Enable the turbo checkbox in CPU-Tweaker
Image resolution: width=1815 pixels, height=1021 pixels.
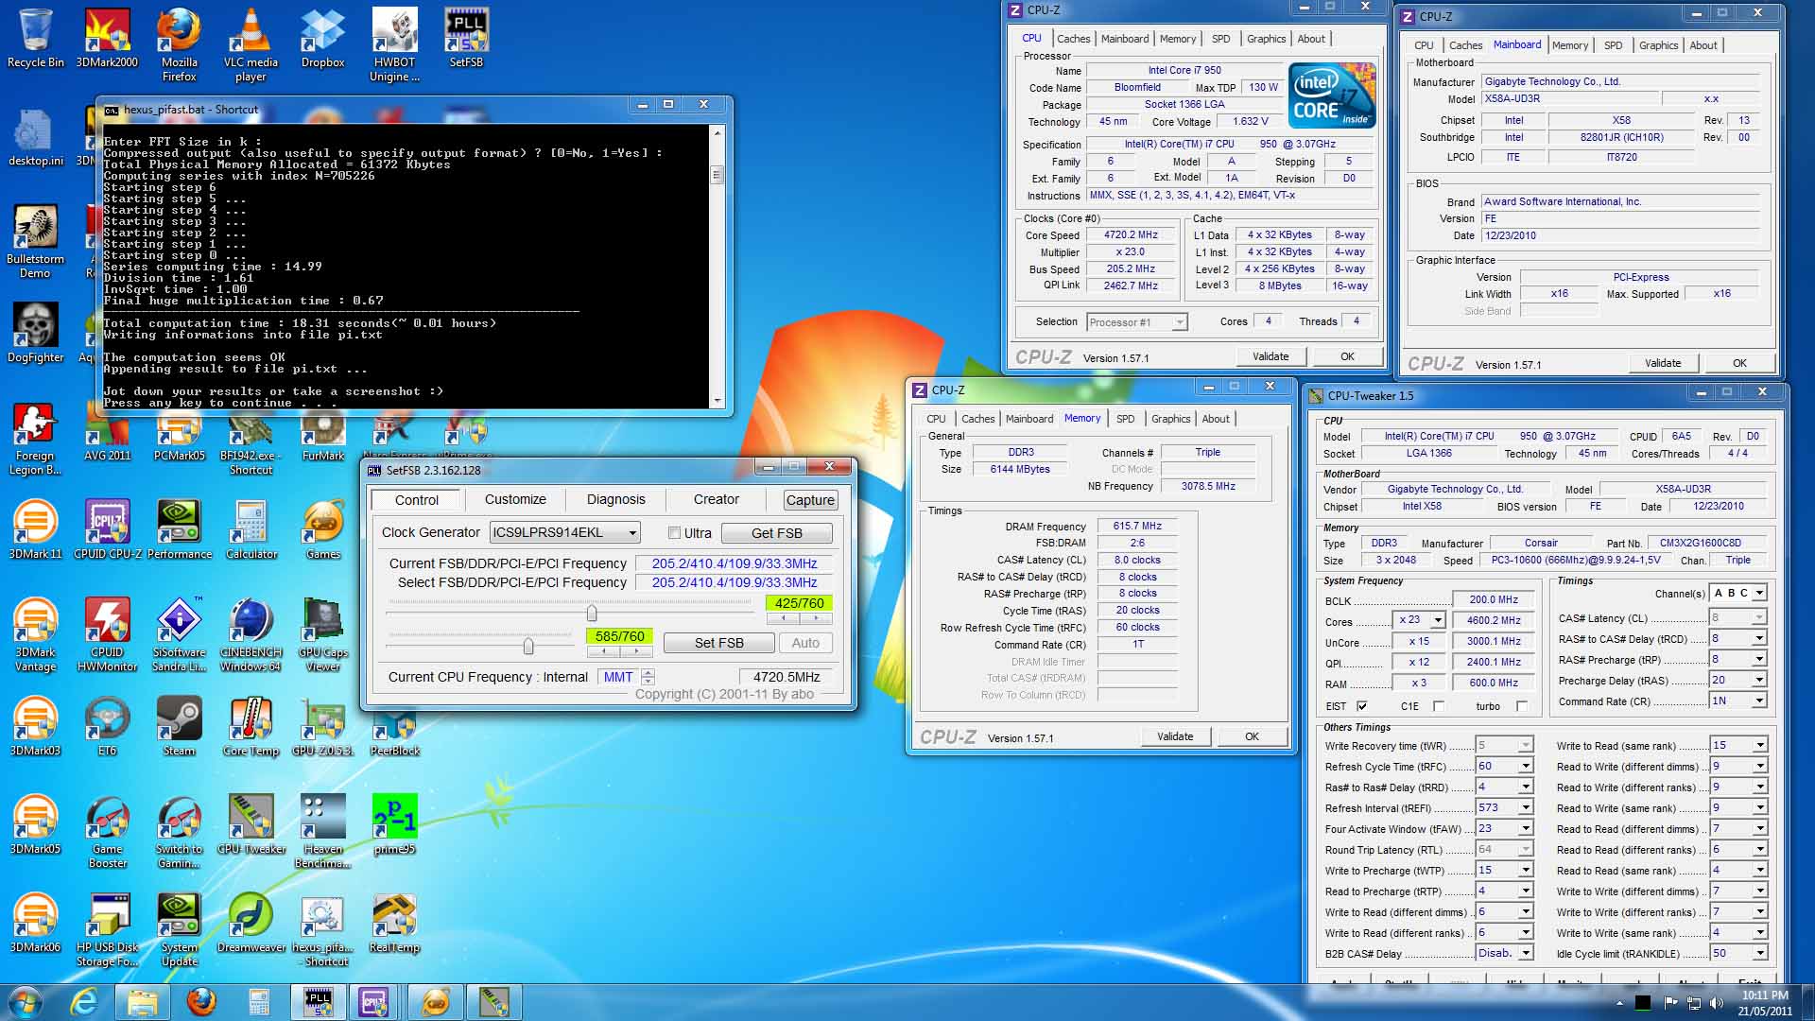point(1522,706)
